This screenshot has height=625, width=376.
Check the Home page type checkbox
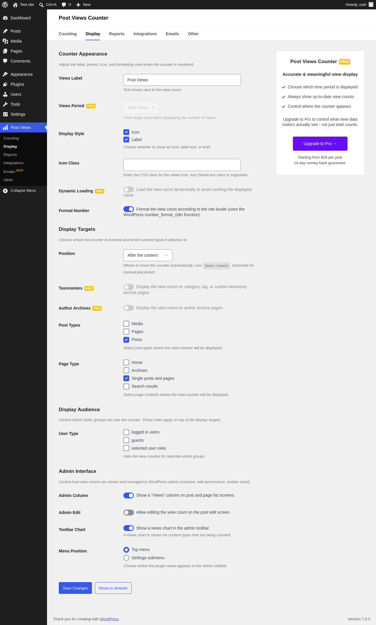(x=126, y=362)
